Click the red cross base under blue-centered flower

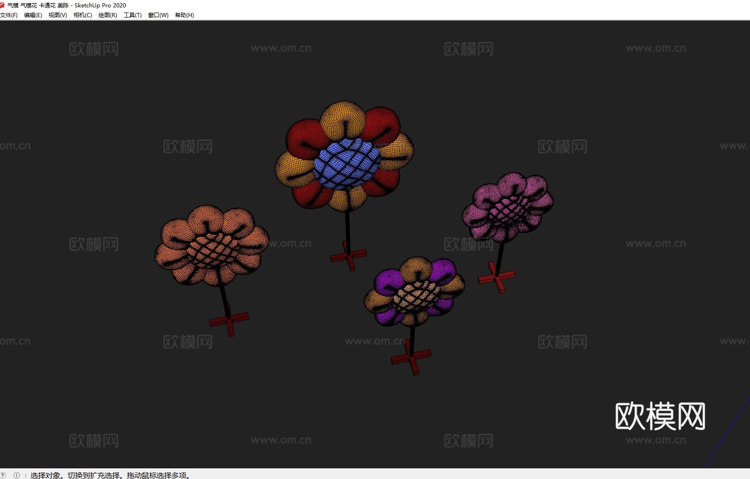[349, 256]
